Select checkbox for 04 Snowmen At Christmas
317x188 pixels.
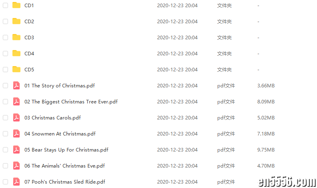click(6, 133)
